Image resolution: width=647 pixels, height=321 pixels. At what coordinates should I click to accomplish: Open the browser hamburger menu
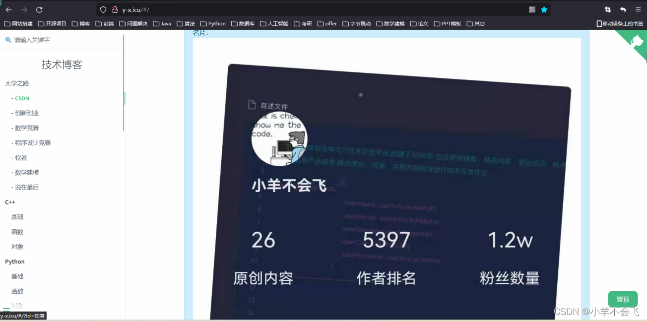click(638, 10)
